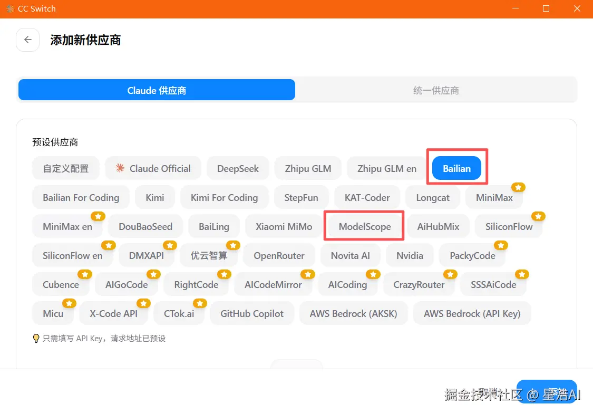Viewport: 593px width, 414px height.
Task: Click the CC Switch title bar logo
Action: tap(10, 9)
